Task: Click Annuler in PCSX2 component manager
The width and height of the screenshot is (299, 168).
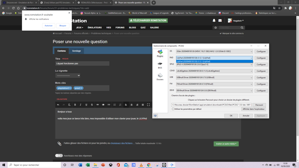Action: point(246,116)
